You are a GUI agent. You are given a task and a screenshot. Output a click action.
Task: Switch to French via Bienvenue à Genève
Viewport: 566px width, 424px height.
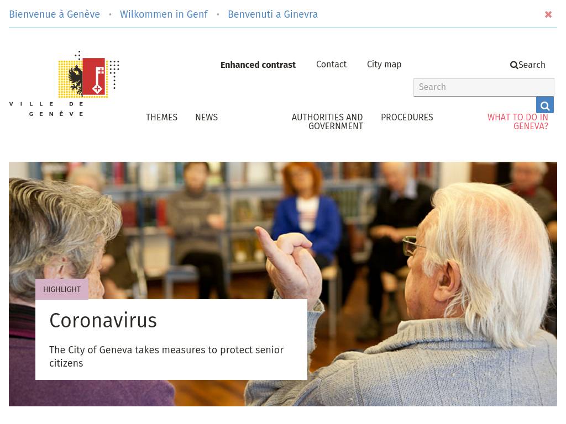pyautogui.click(x=55, y=14)
